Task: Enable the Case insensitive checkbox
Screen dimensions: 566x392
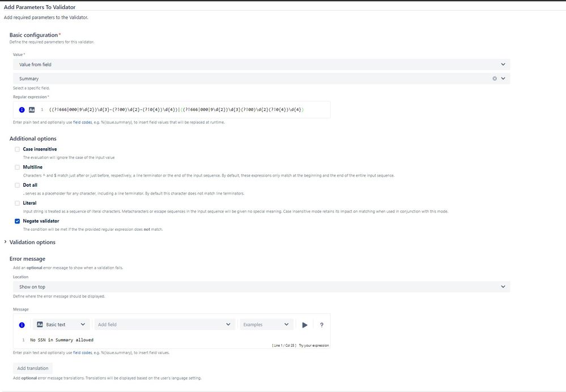Action: click(x=18, y=149)
